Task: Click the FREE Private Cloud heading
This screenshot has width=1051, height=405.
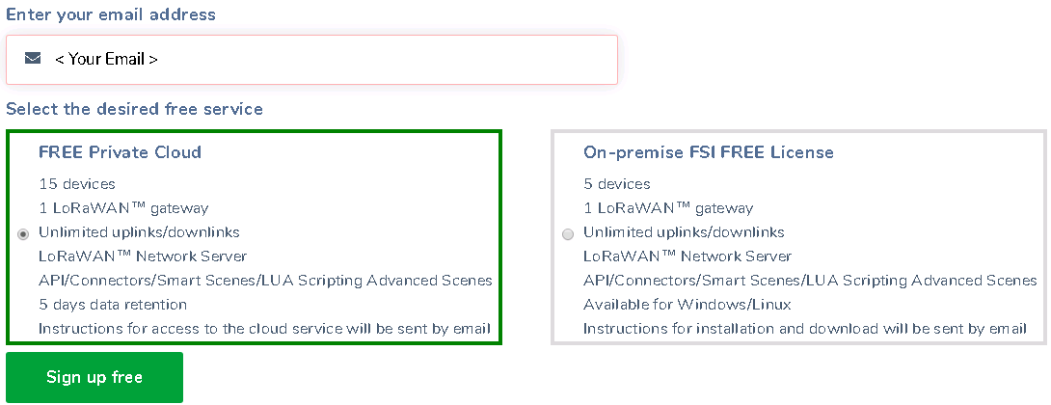Action: tap(120, 152)
